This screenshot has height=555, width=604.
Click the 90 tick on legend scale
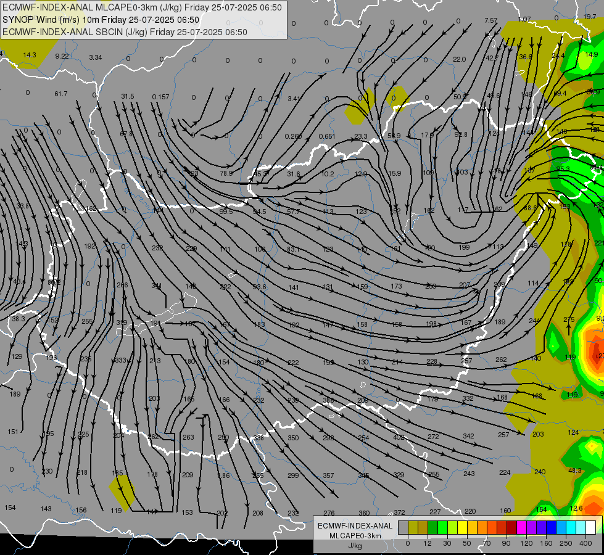coord(507,543)
